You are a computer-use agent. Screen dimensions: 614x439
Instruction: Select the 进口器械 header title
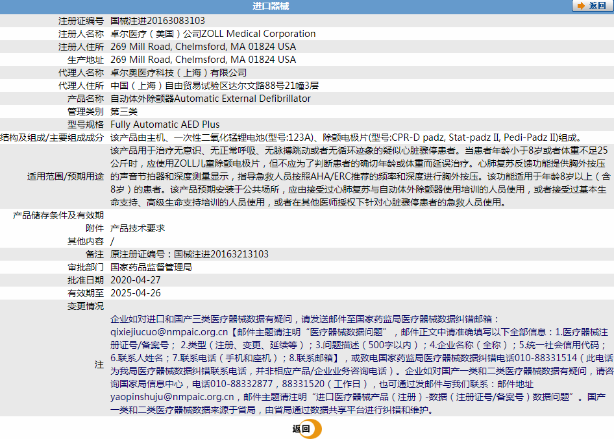(x=271, y=6)
